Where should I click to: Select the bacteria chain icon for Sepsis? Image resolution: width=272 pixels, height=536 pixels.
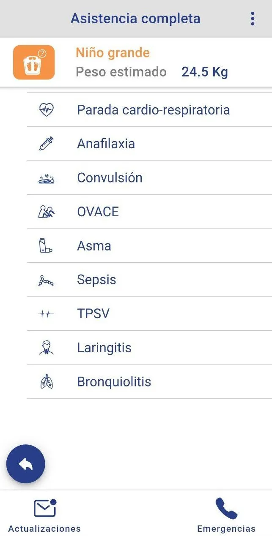(46, 280)
